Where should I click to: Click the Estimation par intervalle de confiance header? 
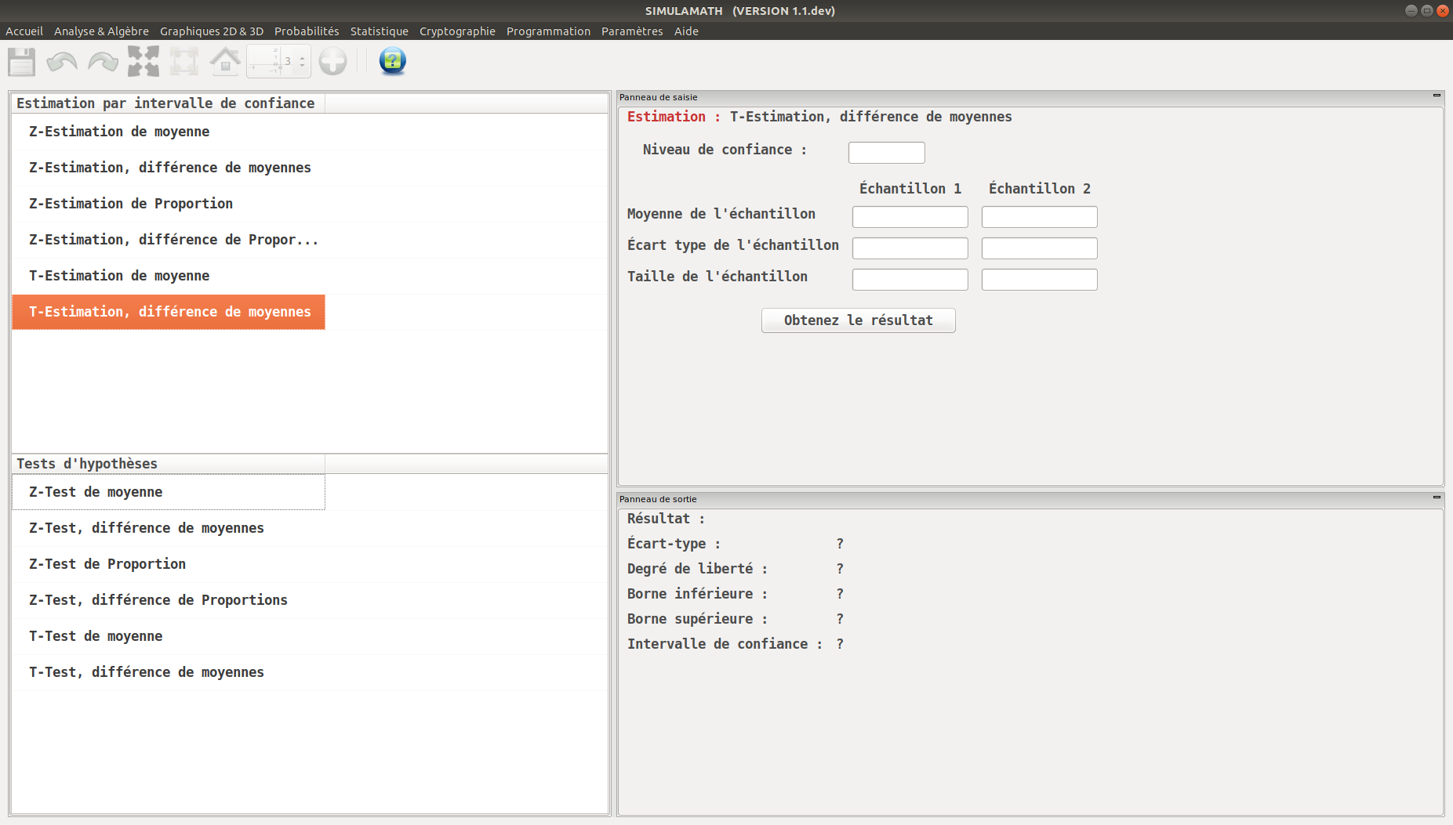[x=168, y=103]
